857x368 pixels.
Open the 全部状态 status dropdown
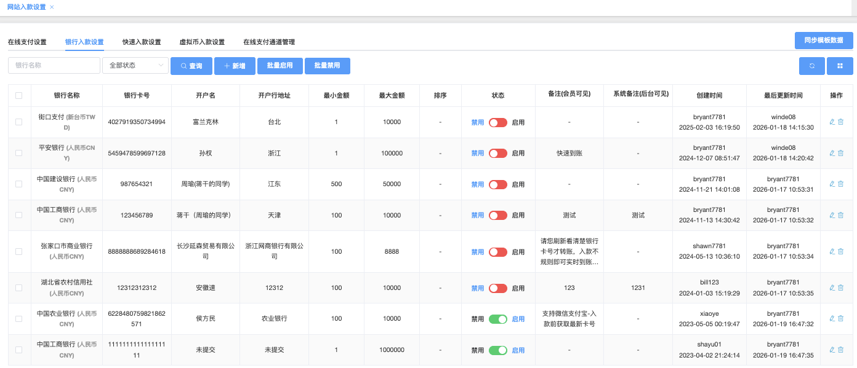[x=135, y=66]
